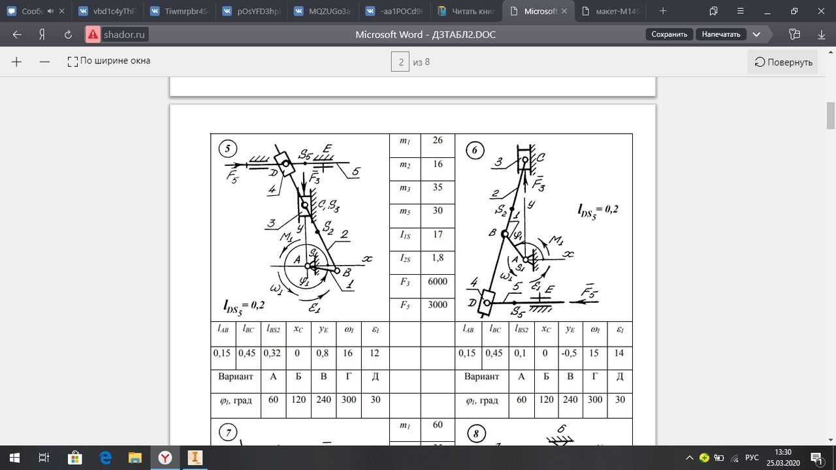This screenshot has width=836, height=470.
Task: Expand the chevron next to 'Напечатать'
Action: point(756,35)
